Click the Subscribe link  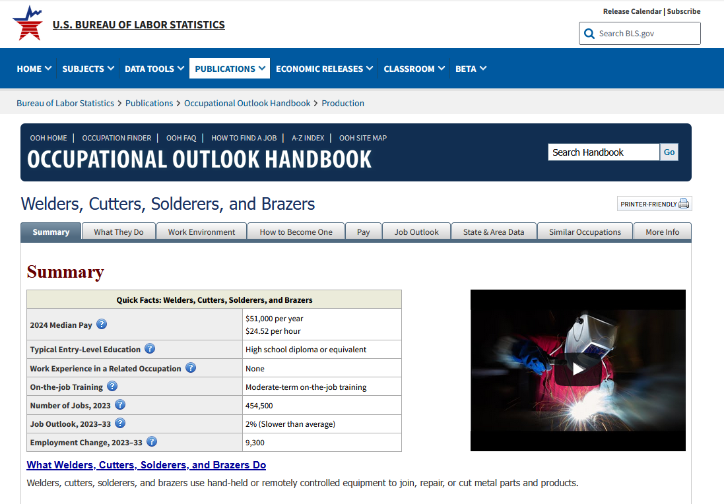[683, 11]
